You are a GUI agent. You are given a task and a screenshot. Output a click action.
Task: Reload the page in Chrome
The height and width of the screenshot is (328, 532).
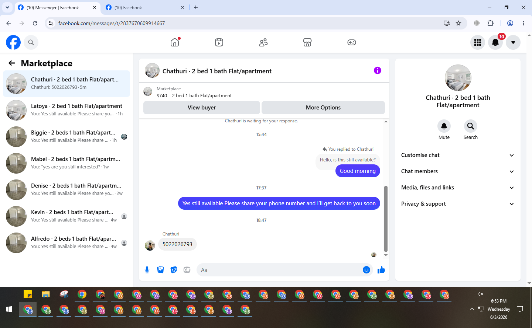pos(35,23)
